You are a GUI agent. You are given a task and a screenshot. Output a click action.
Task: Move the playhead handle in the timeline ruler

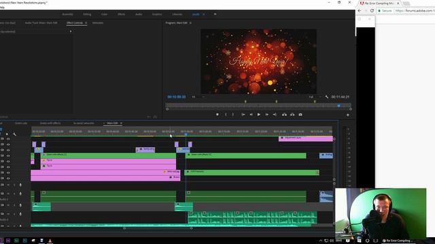point(186,134)
